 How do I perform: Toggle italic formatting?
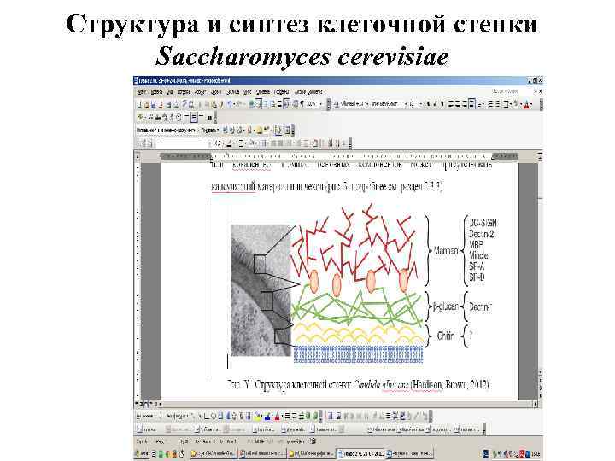pyautogui.click(x=436, y=104)
